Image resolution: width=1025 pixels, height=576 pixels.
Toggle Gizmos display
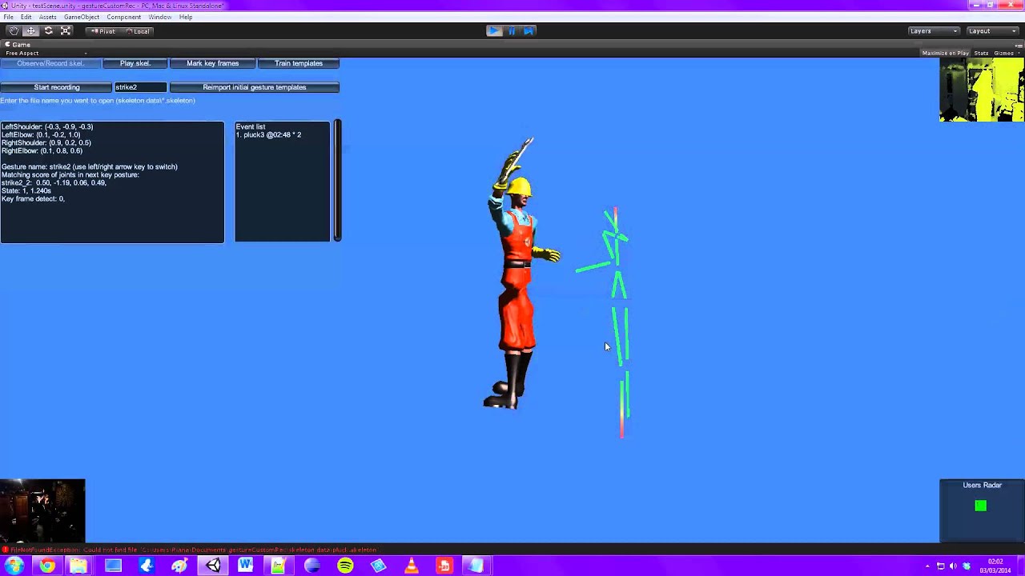click(x=1003, y=53)
